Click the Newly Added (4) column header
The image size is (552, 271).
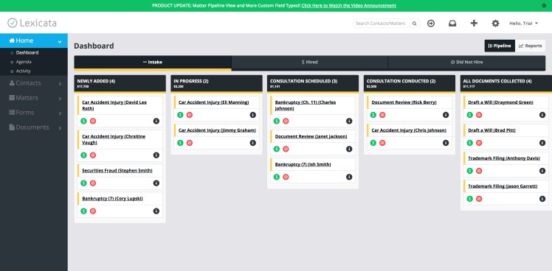click(120, 83)
